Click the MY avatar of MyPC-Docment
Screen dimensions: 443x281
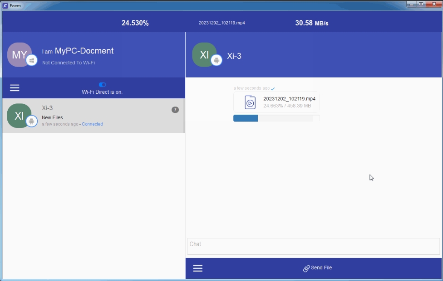point(19,55)
